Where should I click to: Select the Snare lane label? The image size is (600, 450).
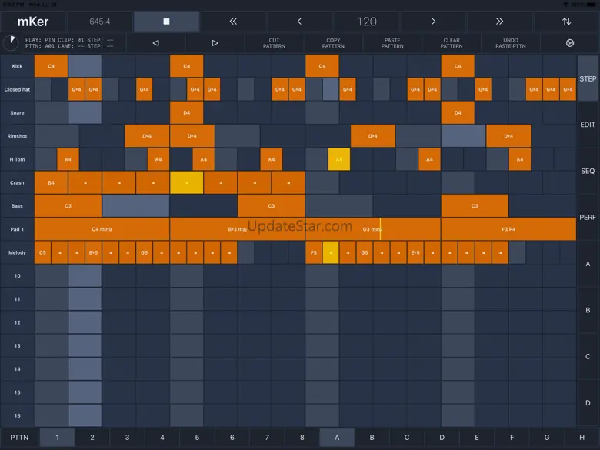(17, 112)
